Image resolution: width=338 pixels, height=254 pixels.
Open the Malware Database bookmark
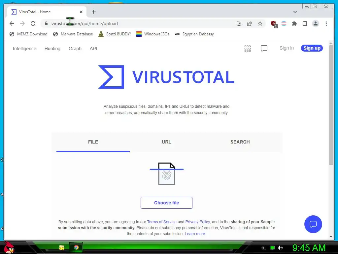click(73, 34)
